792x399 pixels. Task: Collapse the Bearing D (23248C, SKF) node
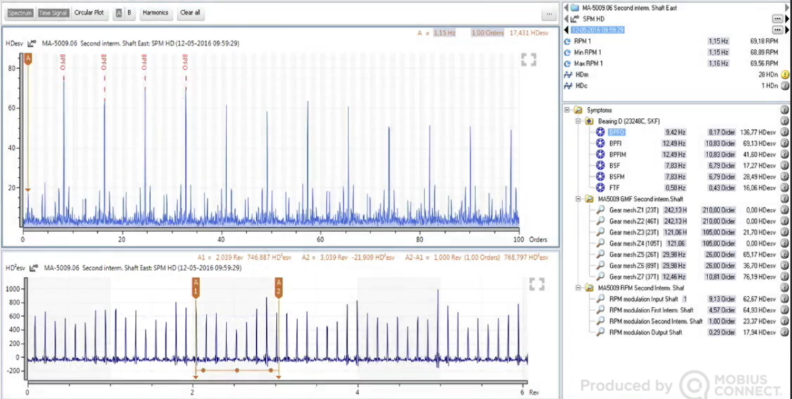tap(578, 121)
